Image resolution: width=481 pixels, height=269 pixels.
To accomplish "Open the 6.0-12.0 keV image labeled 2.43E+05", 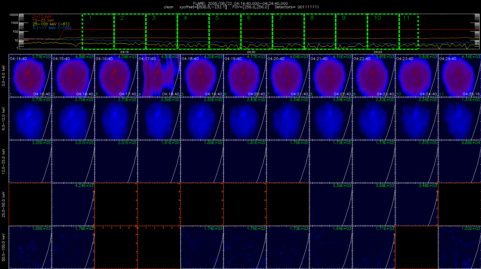I will tap(245, 118).
